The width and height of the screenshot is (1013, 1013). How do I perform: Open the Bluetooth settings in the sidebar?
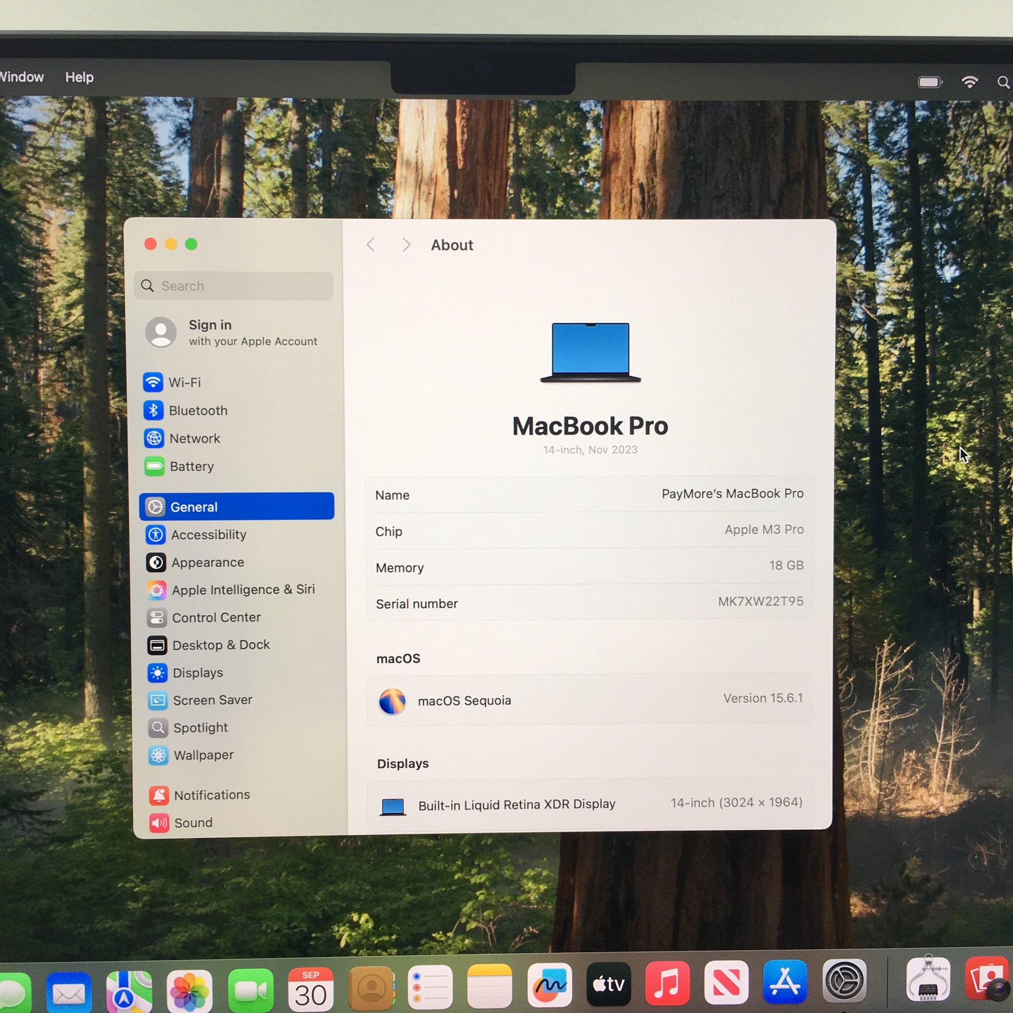point(198,411)
